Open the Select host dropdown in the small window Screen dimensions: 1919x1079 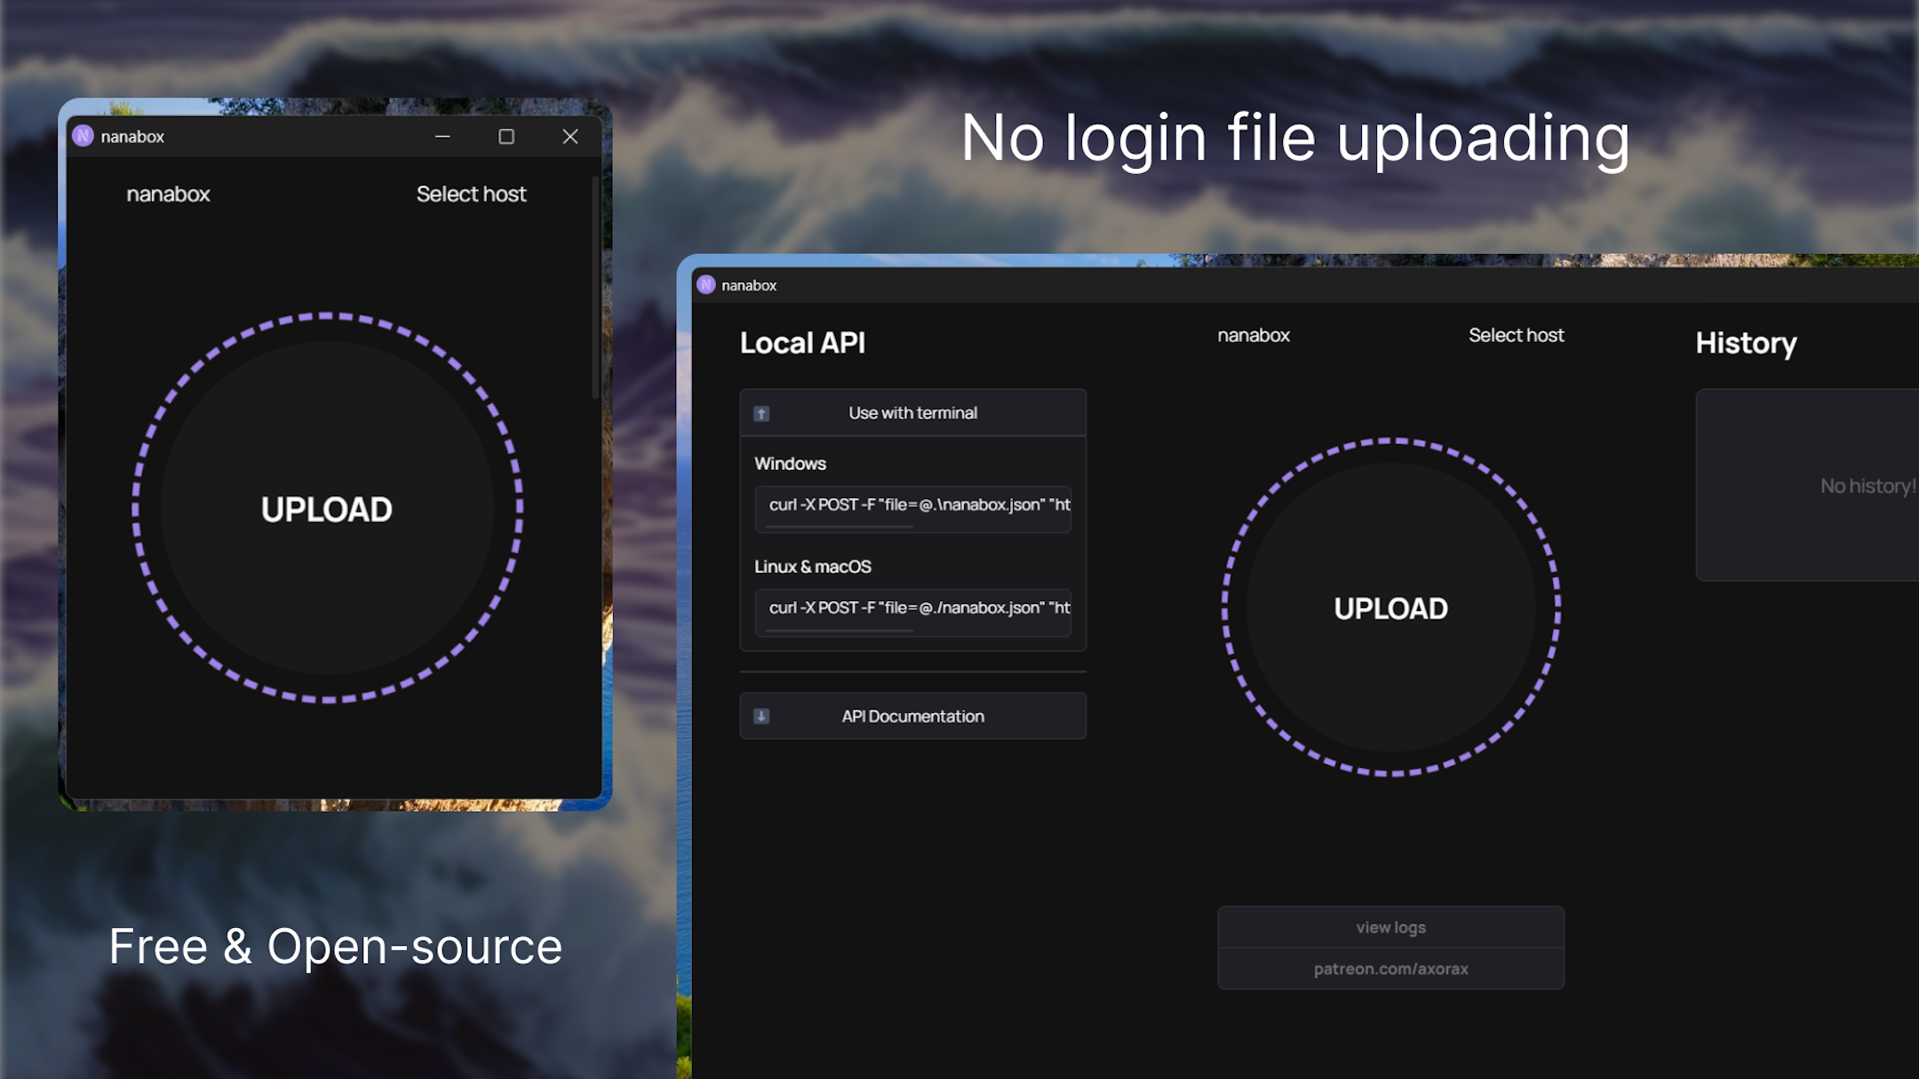pyautogui.click(x=472, y=194)
